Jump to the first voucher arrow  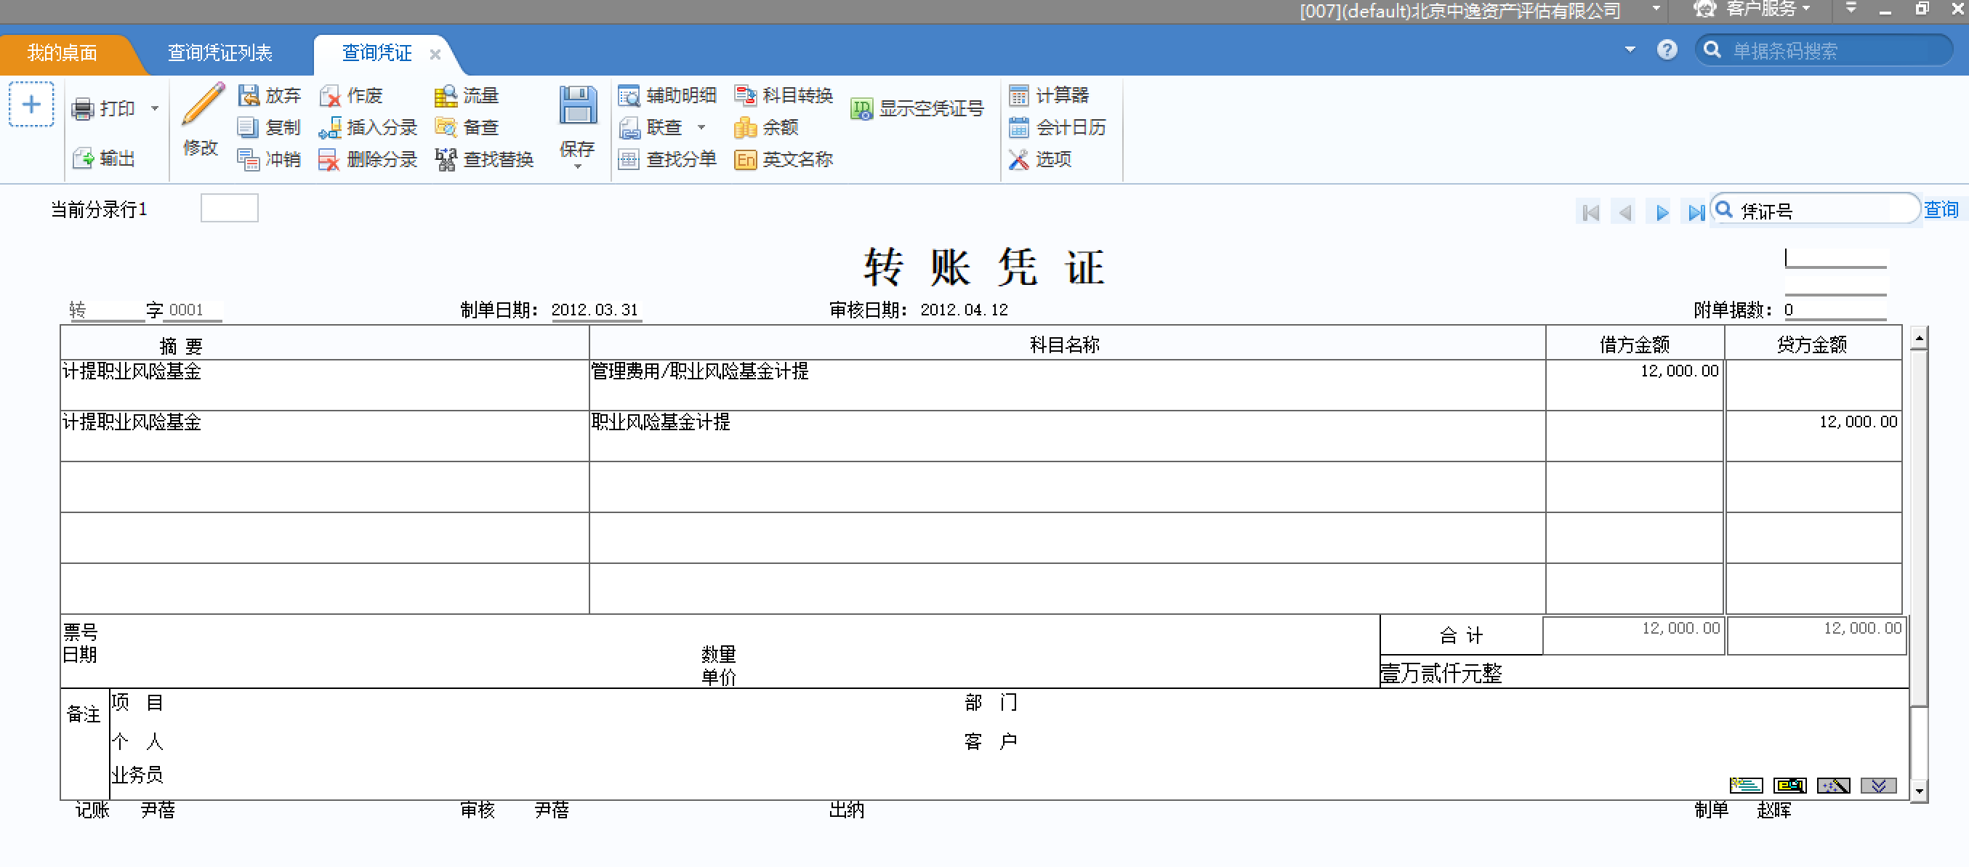1590,212
